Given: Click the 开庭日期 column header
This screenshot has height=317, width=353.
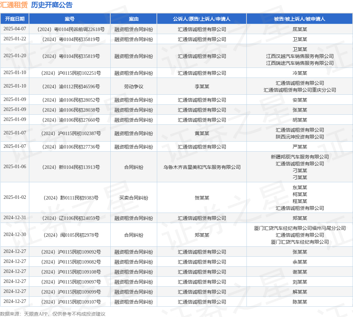Looking at the screenshot, I should coord(15,19).
